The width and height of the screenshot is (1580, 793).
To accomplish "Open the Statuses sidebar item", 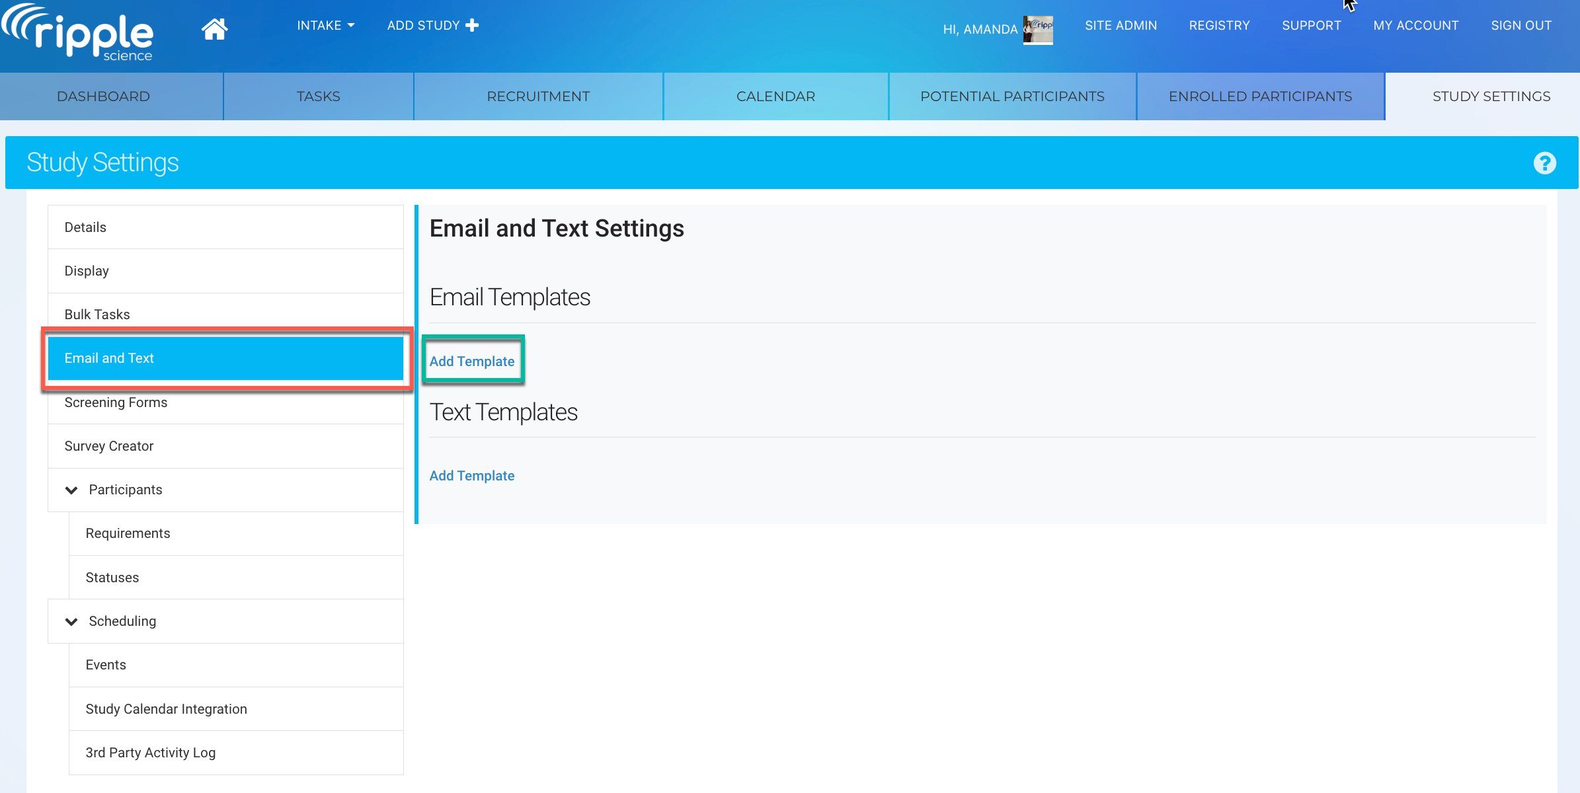I will [x=112, y=578].
